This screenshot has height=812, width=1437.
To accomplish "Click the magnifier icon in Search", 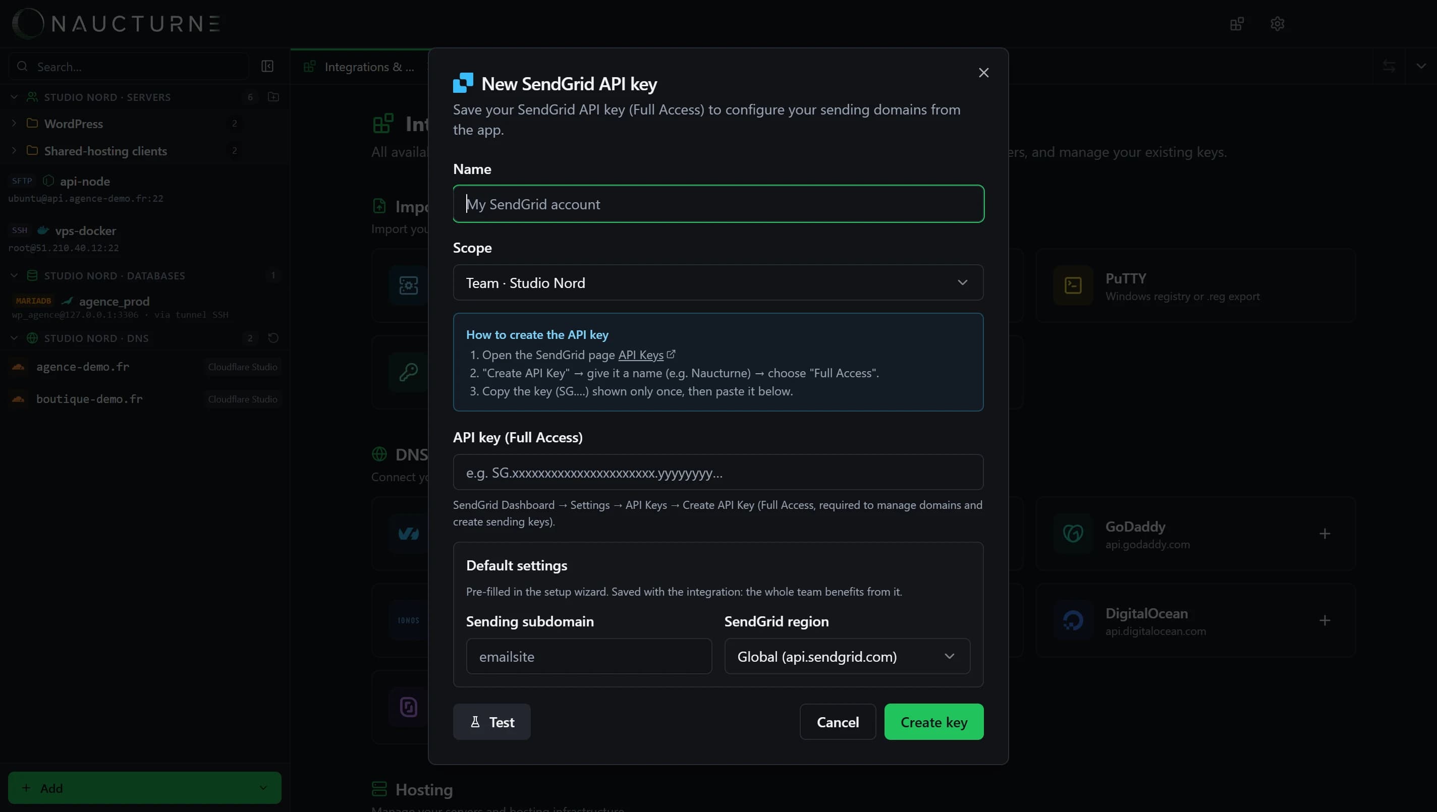I will (22, 67).
